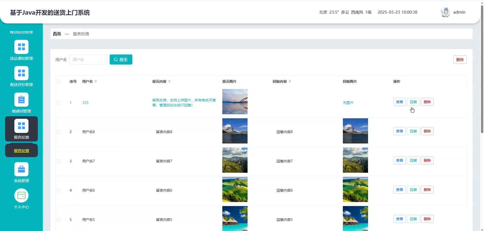Click 无图片 text in first row
The width and height of the screenshot is (484, 231).
tap(348, 103)
